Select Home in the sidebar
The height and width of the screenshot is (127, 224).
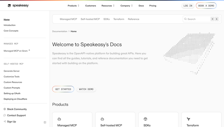pos(7,19)
